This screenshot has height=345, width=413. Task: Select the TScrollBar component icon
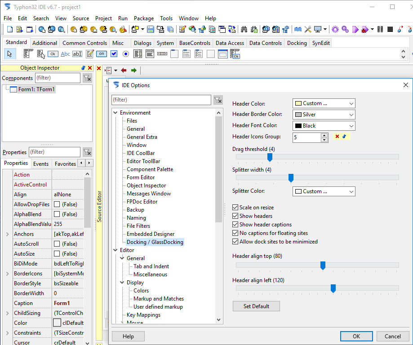(x=162, y=54)
